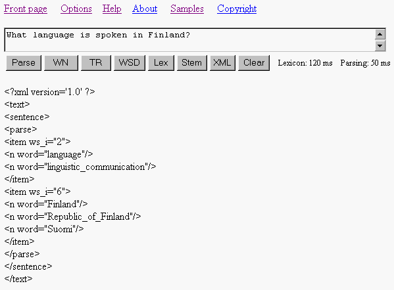Run the Stem button
This screenshot has width=394, height=290.
191,63
